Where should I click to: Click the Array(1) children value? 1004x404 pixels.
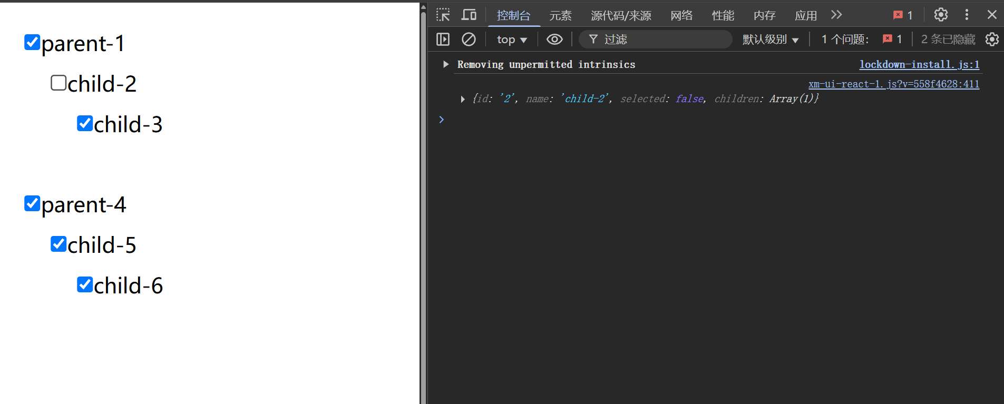pyautogui.click(x=792, y=98)
